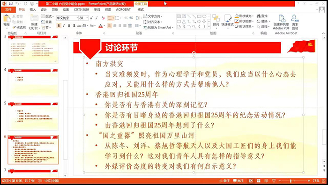Switch to the ACROBAT ribbon tab
Viewport: 328px width, 185px height.
(123, 10)
